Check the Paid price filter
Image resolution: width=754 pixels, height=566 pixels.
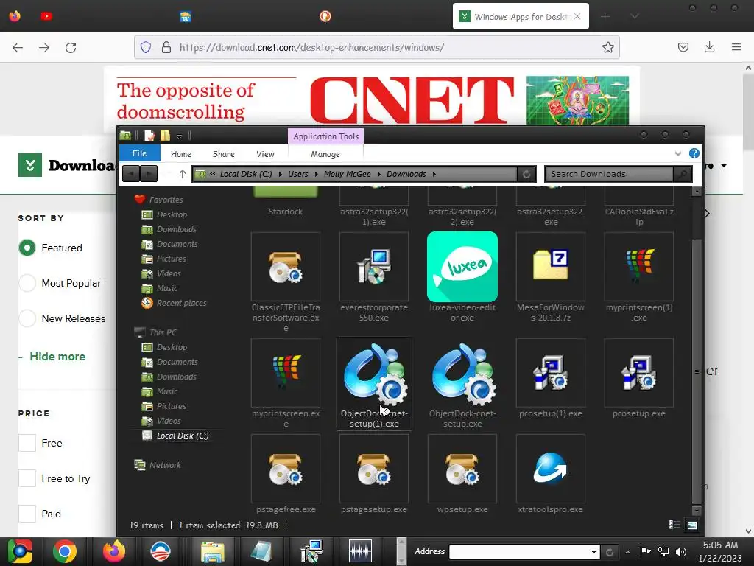tap(27, 514)
